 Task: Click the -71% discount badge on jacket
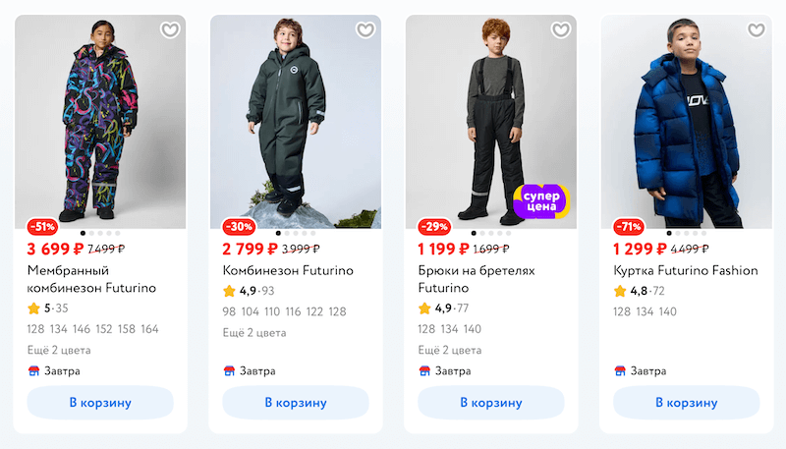tap(629, 227)
